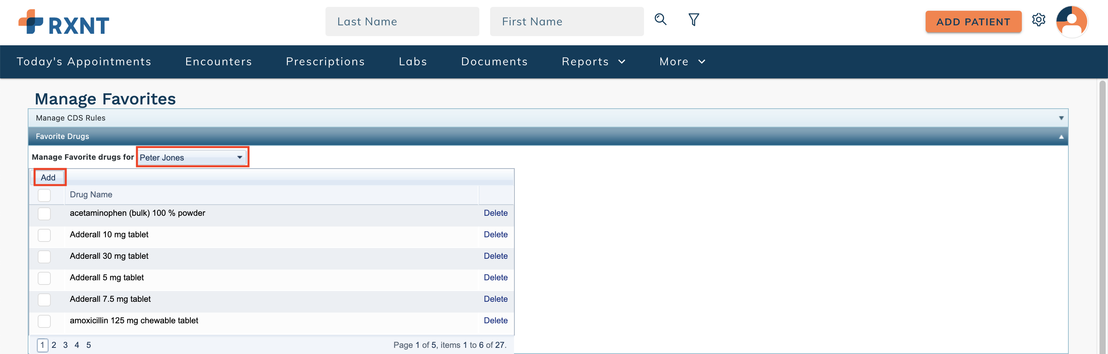Viewport: 1108px width, 354px height.
Task: Expand the Manage CDS Rules section
Action: [x=547, y=118]
